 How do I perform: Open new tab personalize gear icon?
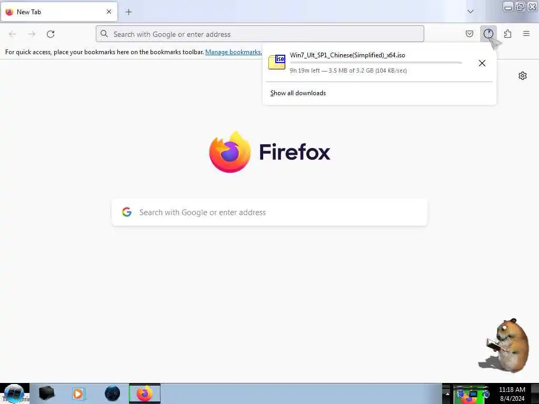coord(523,76)
